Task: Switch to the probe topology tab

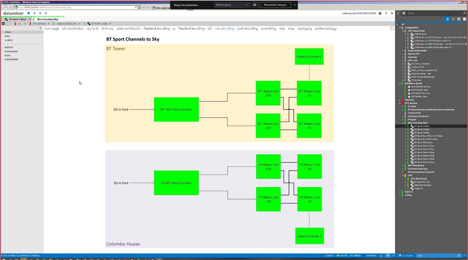Action: click(326, 29)
